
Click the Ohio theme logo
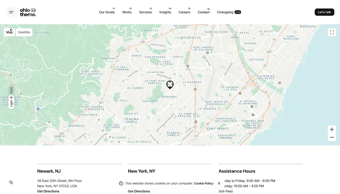pyautogui.click(x=28, y=12)
